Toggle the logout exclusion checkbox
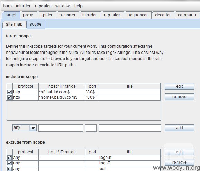200x171 pixels. click(9, 158)
